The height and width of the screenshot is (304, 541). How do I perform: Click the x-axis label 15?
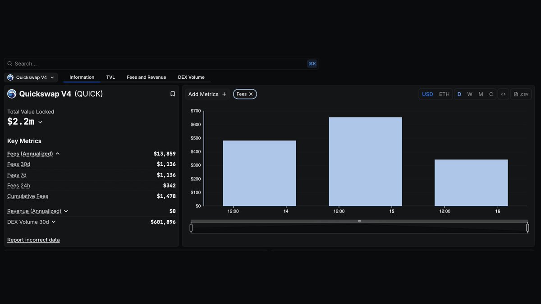click(392, 211)
